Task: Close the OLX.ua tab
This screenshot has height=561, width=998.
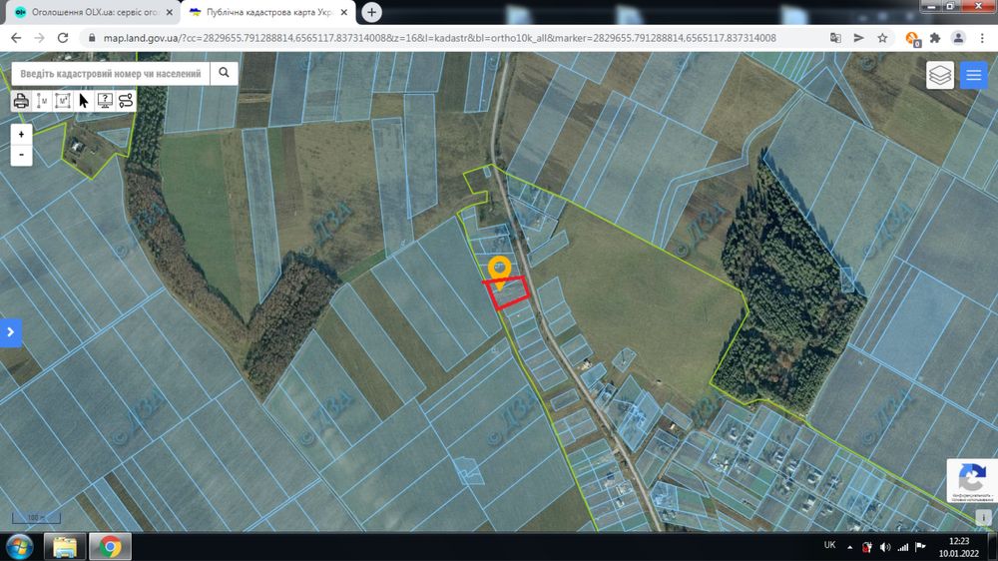Action: [x=170, y=12]
